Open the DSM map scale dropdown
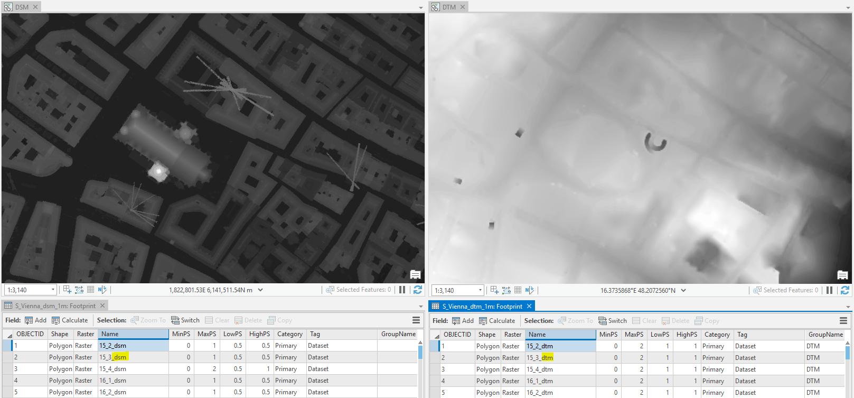Viewport: 854px width, 398px height. pyautogui.click(x=53, y=290)
